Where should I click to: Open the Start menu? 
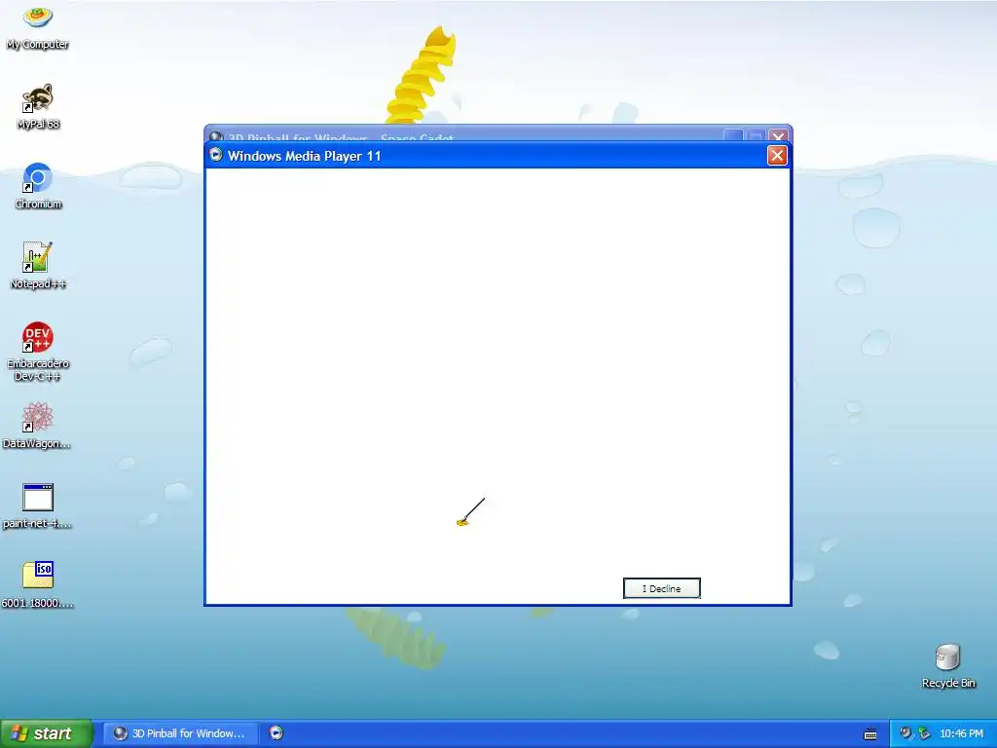point(46,733)
